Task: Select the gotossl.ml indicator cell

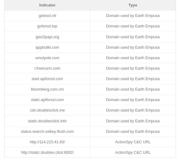Action: click(47, 16)
